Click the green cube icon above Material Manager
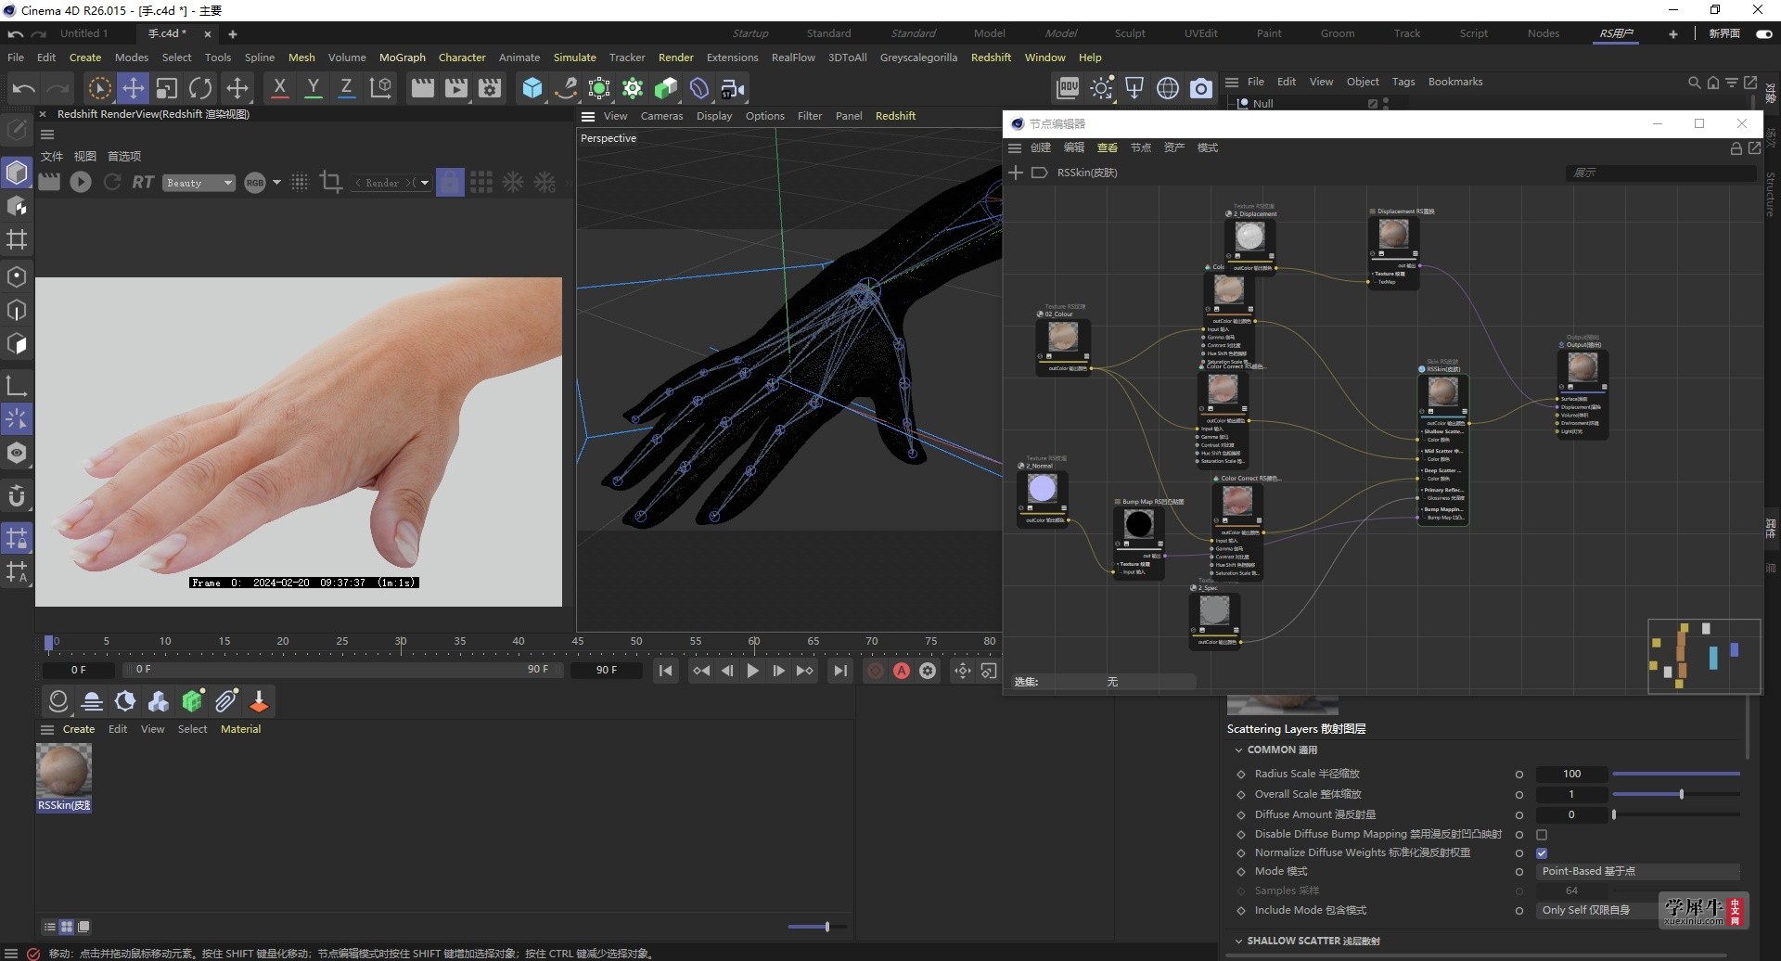The height and width of the screenshot is (961, 1781). coord(193,701)
